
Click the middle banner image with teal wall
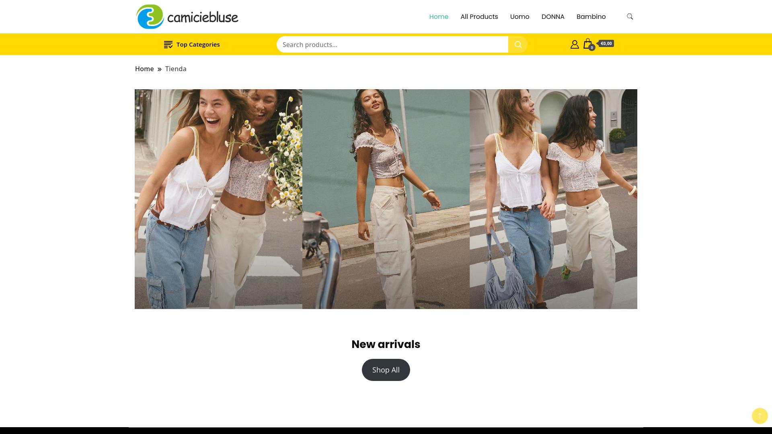(386, 199)
